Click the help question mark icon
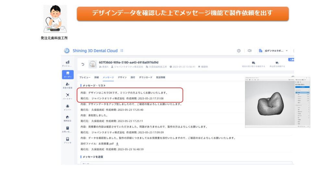 239,51
